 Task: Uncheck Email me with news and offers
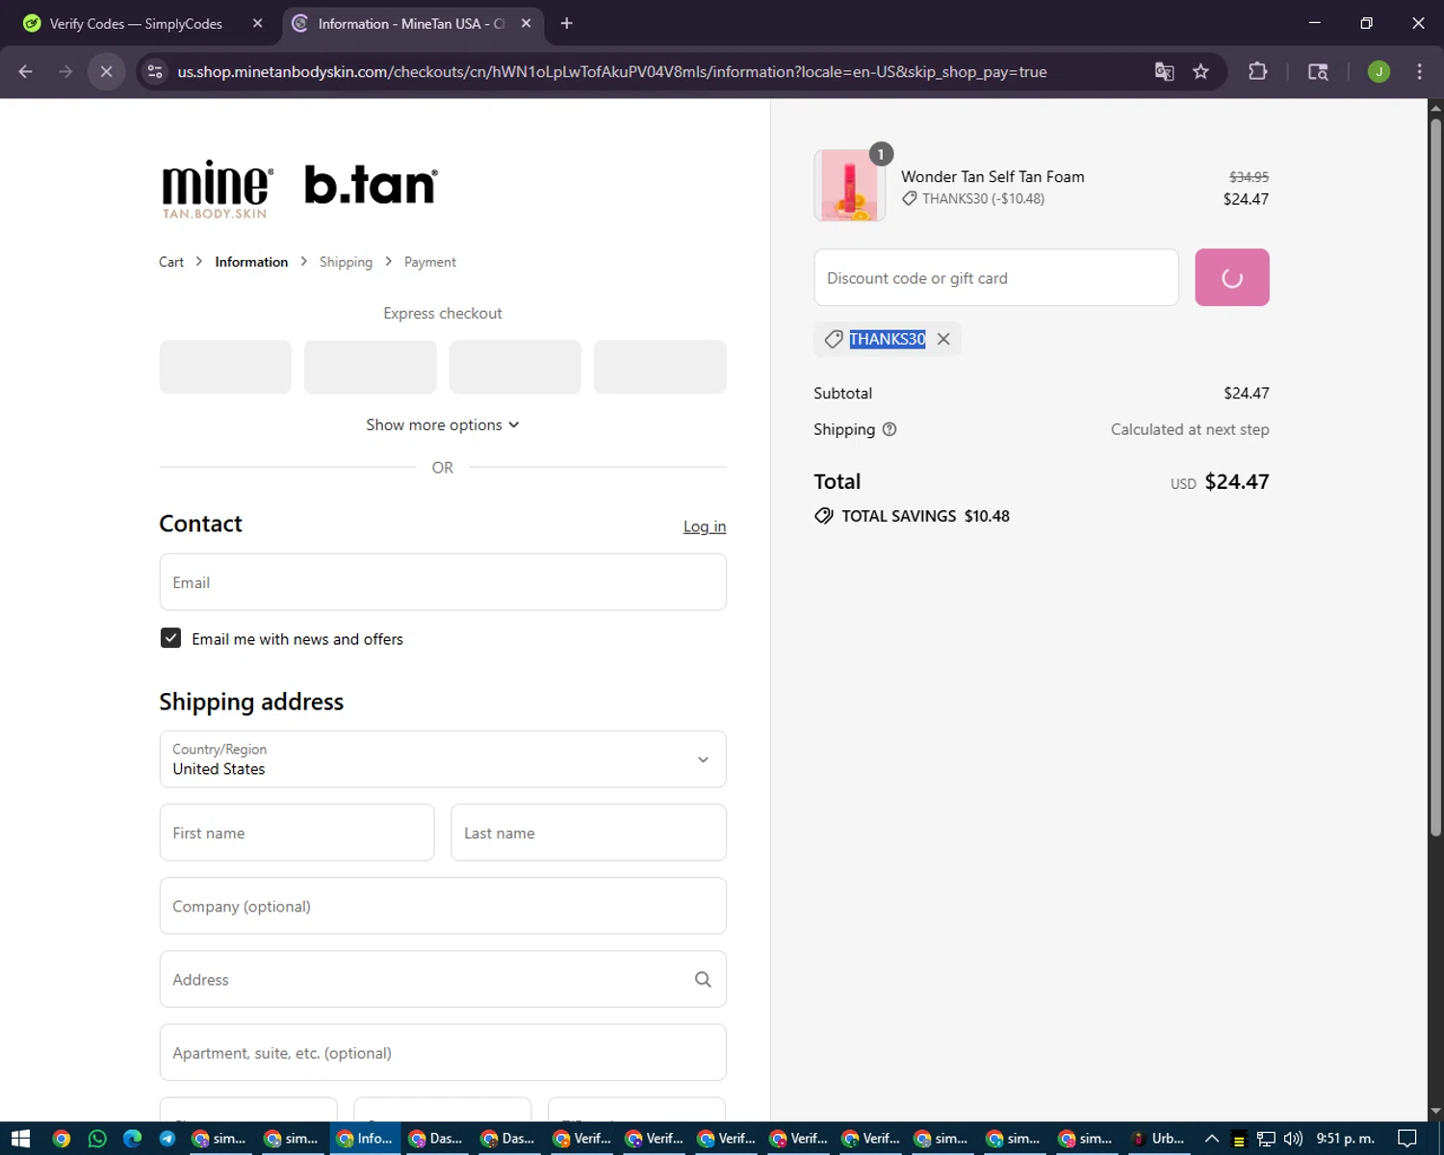[170, 638]
